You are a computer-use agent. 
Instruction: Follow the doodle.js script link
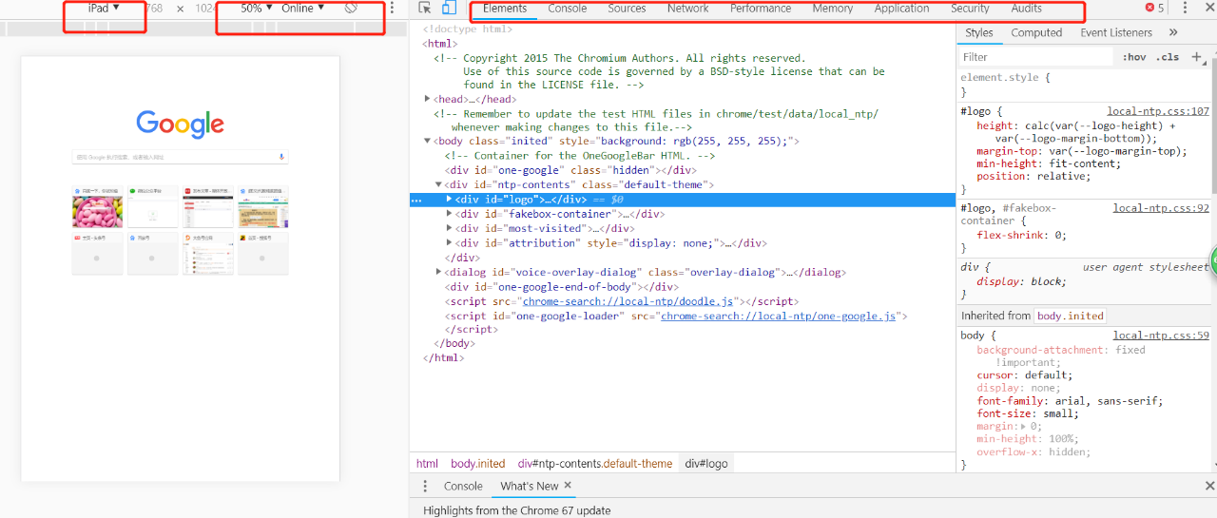click(629, 301)
